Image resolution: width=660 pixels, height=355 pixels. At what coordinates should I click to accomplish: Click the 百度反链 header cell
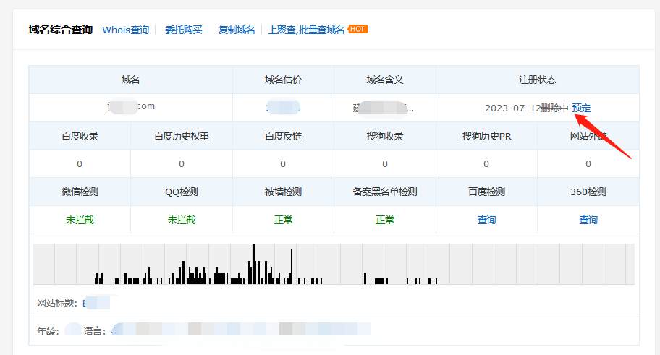[x=283, y=136]
